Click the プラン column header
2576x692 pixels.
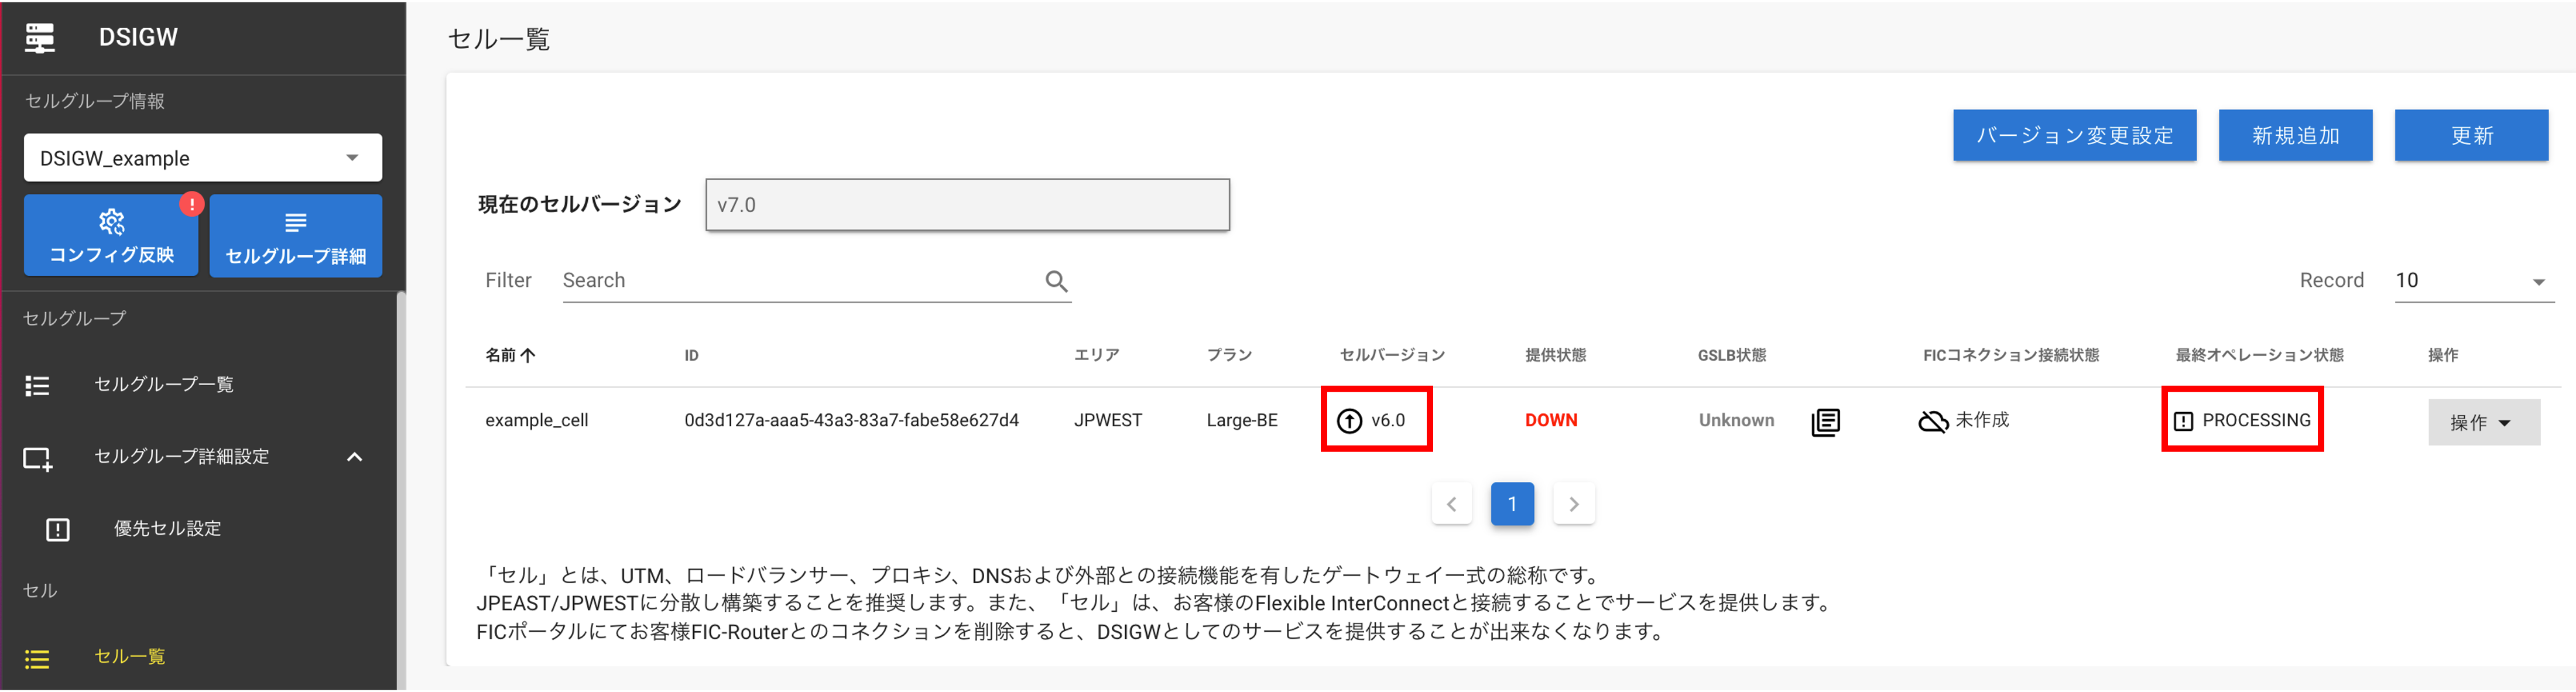tap(1229, 355)
